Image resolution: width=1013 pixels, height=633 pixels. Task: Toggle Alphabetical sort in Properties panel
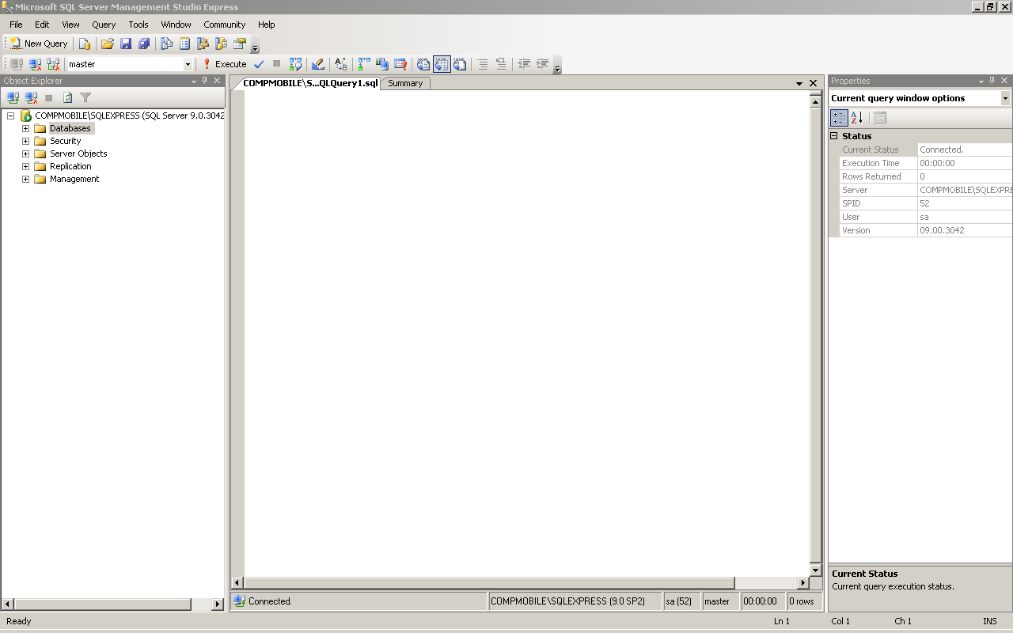[x=857, y=118]
